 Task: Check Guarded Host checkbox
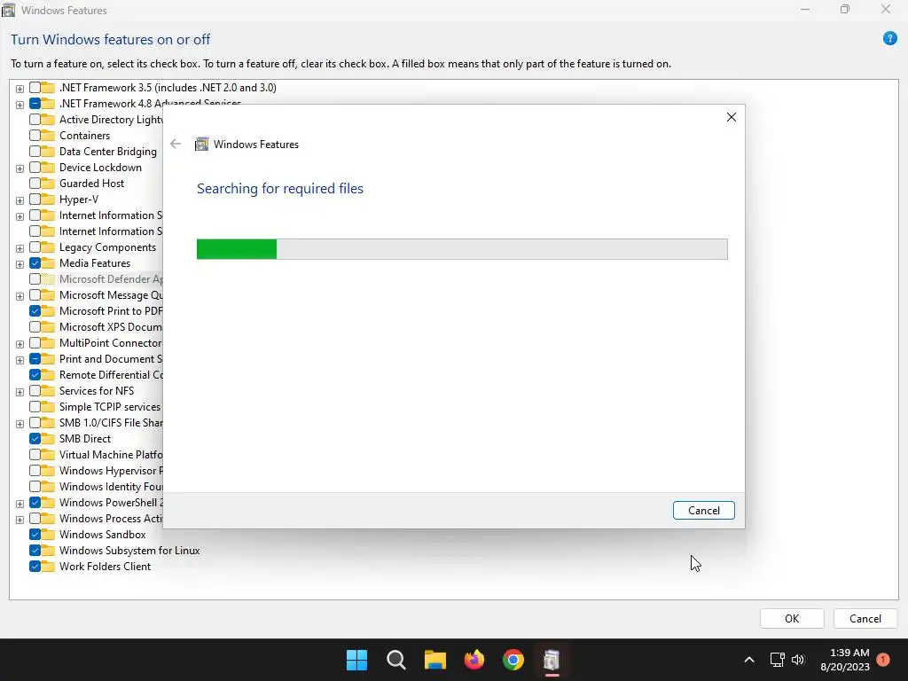[x=35, y=184]
